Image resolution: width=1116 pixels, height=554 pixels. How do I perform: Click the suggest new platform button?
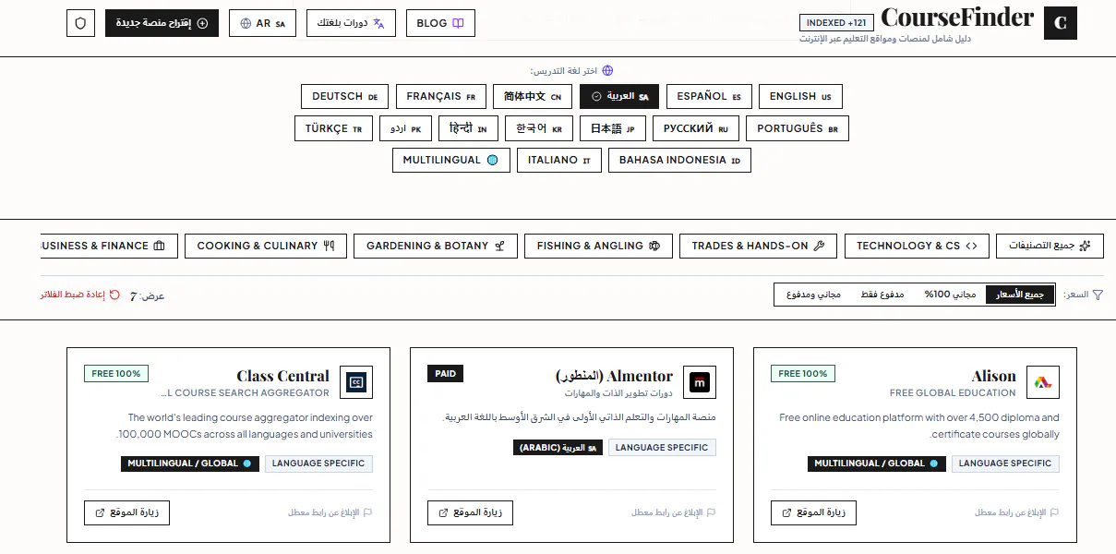coord(162,23)
